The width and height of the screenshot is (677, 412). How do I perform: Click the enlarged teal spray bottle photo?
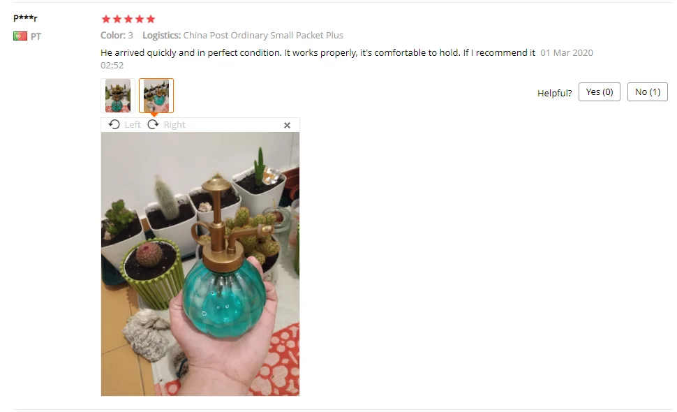(200, 264)
